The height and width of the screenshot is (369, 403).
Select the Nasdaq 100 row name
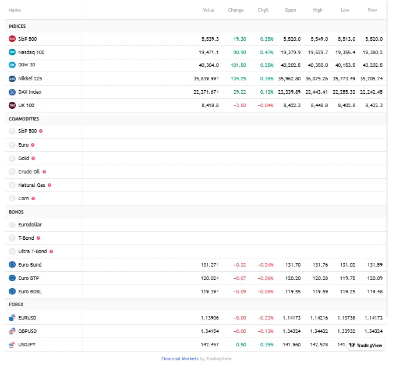pyautogui.click(x=31, y=52)
